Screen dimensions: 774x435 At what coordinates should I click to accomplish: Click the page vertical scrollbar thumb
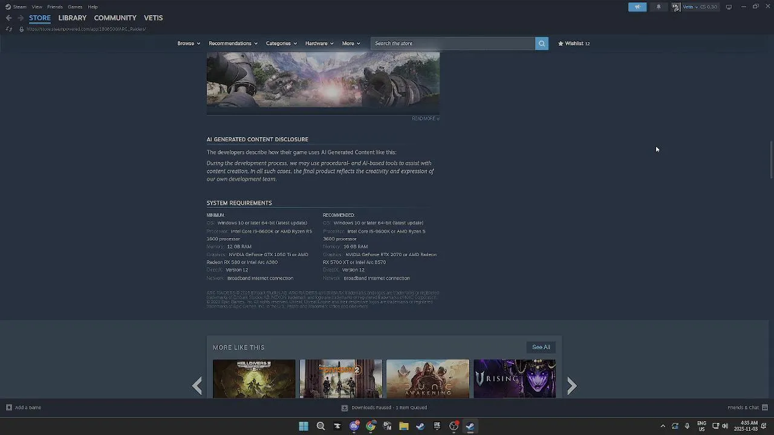click(x=771, y=160)
